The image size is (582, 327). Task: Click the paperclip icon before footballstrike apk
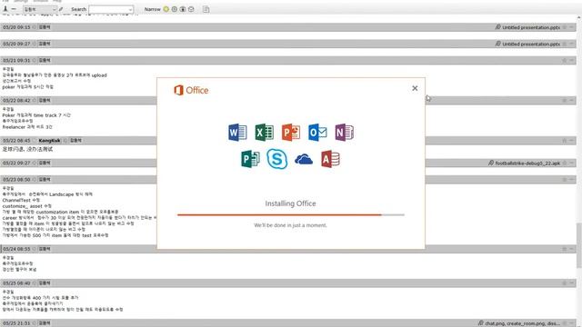(x=491, y=163)
